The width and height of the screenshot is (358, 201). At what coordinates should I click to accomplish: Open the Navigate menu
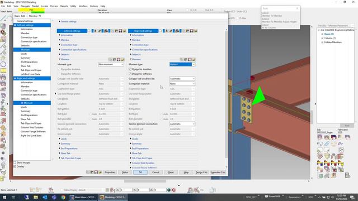(25, 6)
